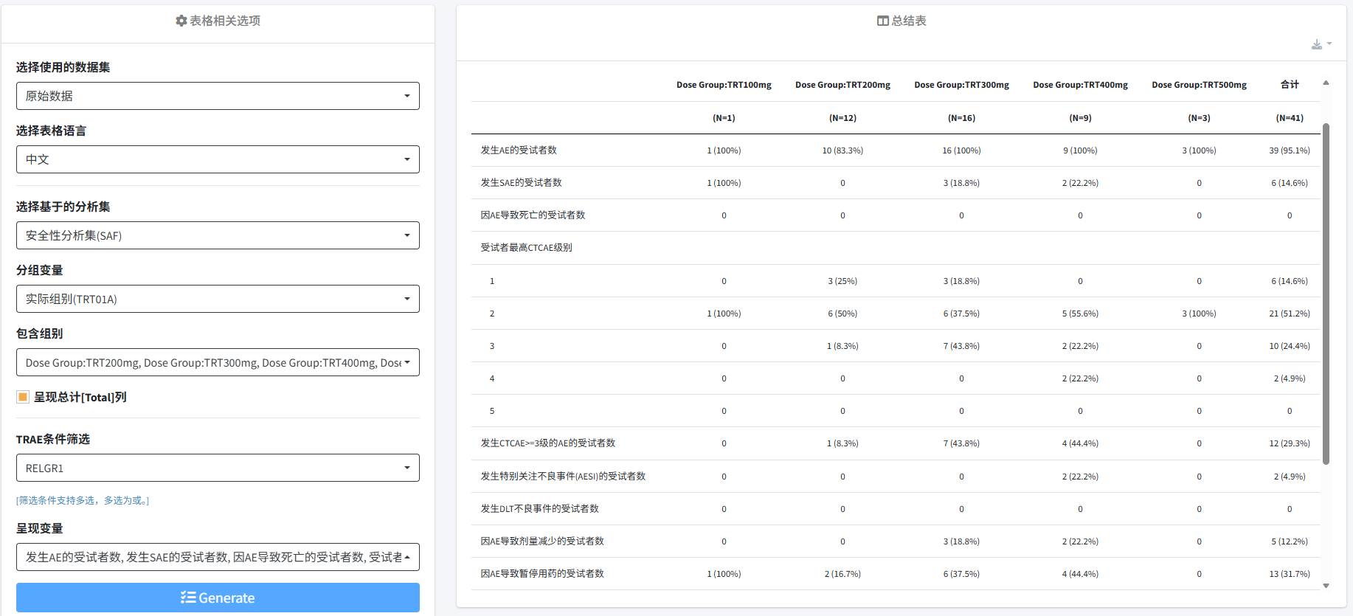Screen dimensions: 1353x616
Task: Click the scroll-up arrow of the table
Action: click(1326, 83)
